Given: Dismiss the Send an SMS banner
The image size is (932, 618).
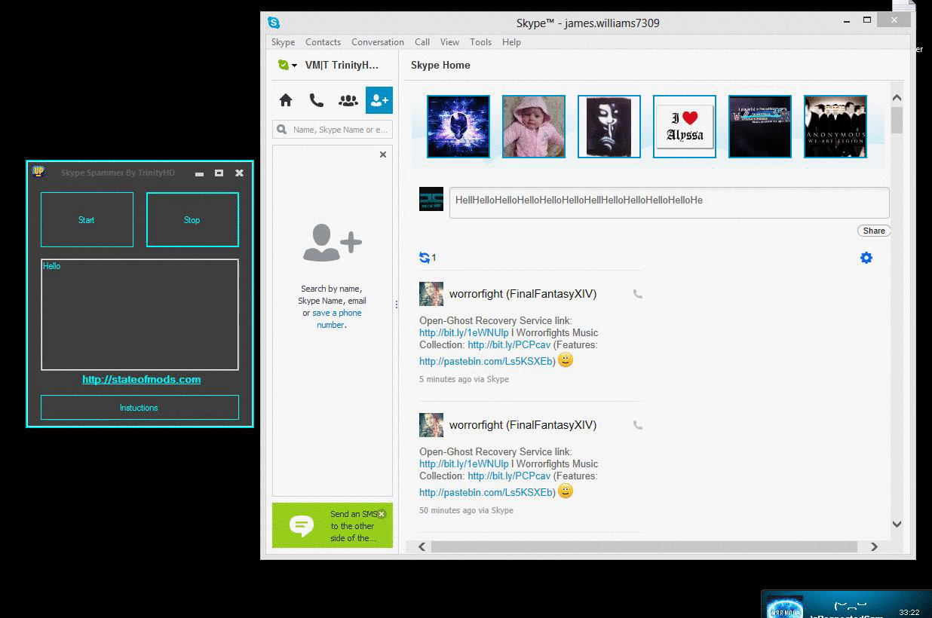Looking at the screenshot, I should coord(382,514).
